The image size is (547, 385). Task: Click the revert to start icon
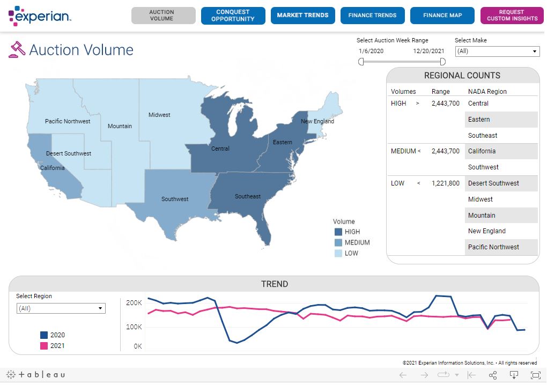(x=471, y=375)
